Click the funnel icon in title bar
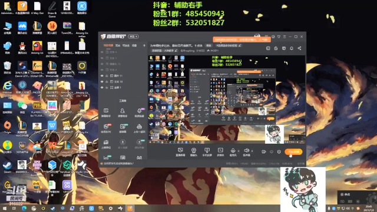This screenshot has width=377, height=212. point(279,37)
